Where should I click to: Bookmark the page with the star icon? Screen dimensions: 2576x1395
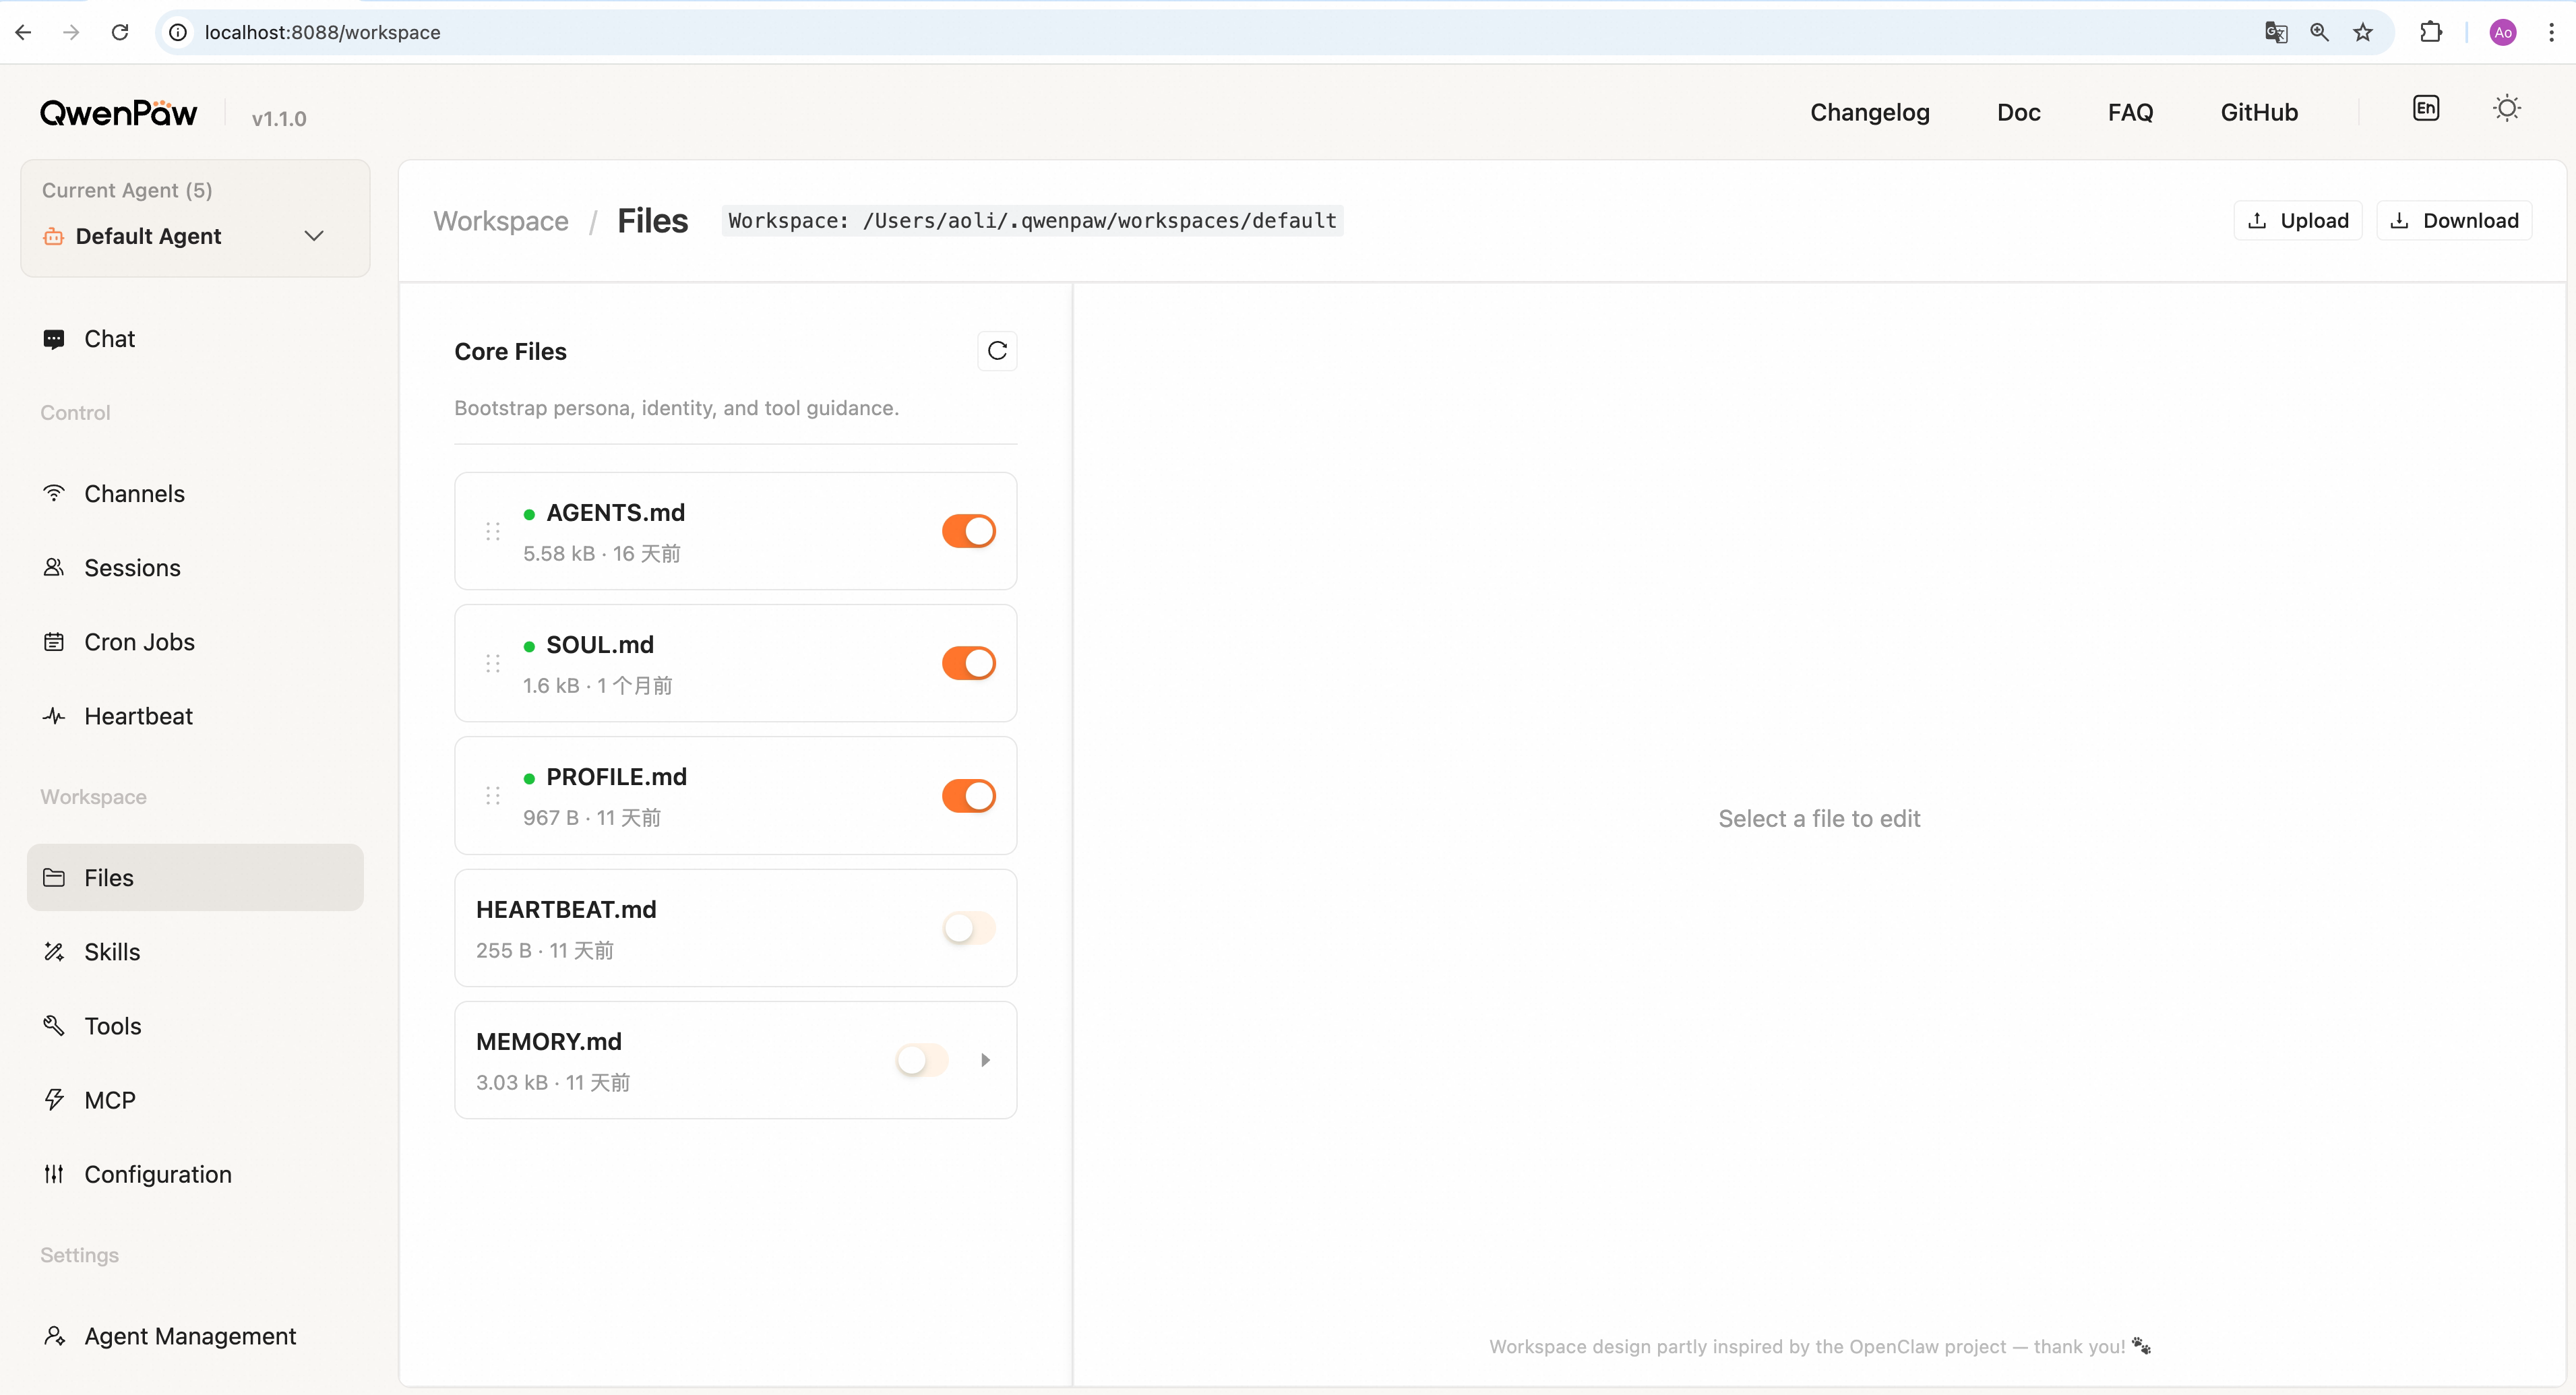point(2363,32)
